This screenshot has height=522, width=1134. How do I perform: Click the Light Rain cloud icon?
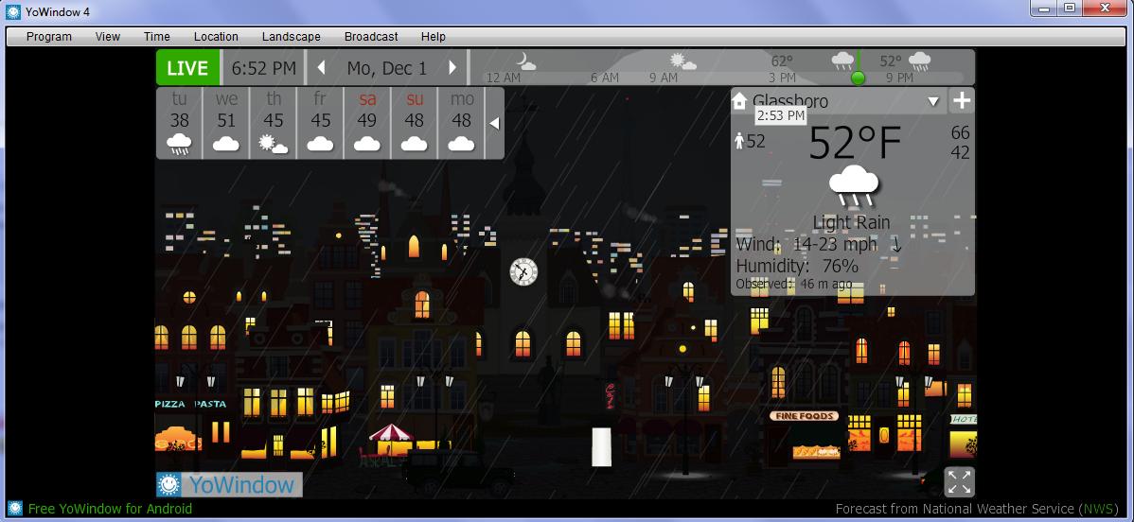click(853, 186)
